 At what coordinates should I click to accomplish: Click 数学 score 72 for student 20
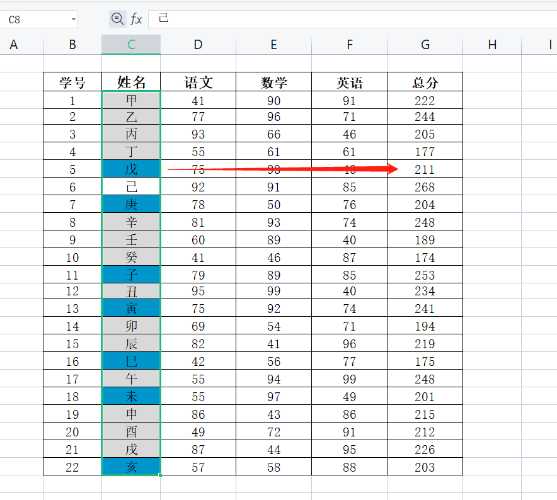[x=274, y=431]
